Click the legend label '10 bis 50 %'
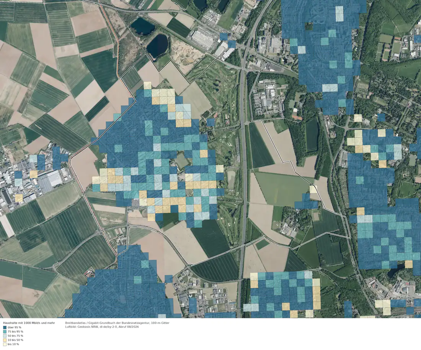 coord(15,340)
